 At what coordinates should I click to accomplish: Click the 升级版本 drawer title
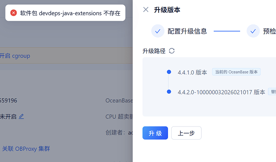(x=167, y=10)
